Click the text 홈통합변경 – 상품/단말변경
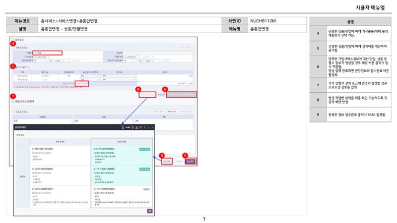Viewport: 397px width, 223px height. point(65,29)
